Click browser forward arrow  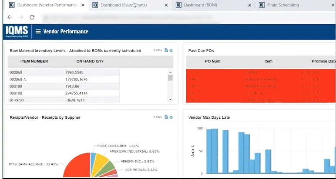point(20,17)
